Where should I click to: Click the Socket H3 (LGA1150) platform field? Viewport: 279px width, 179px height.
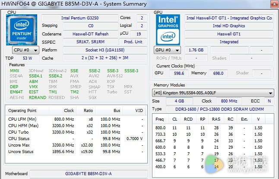(105, 50)
